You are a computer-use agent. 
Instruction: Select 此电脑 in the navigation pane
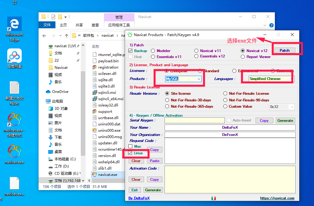58,101
